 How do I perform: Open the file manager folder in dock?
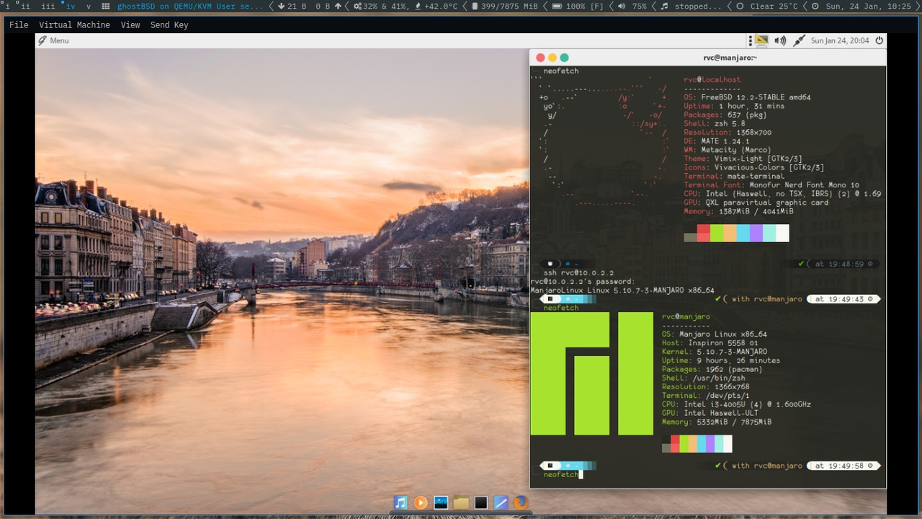(x=461, y=502)
